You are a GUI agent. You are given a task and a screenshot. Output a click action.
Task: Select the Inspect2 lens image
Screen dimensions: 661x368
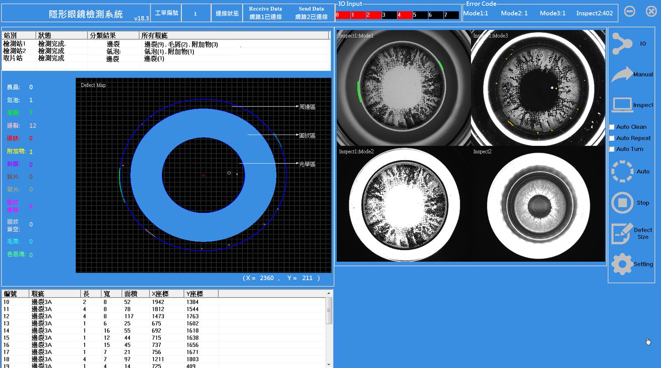point(538,204)
